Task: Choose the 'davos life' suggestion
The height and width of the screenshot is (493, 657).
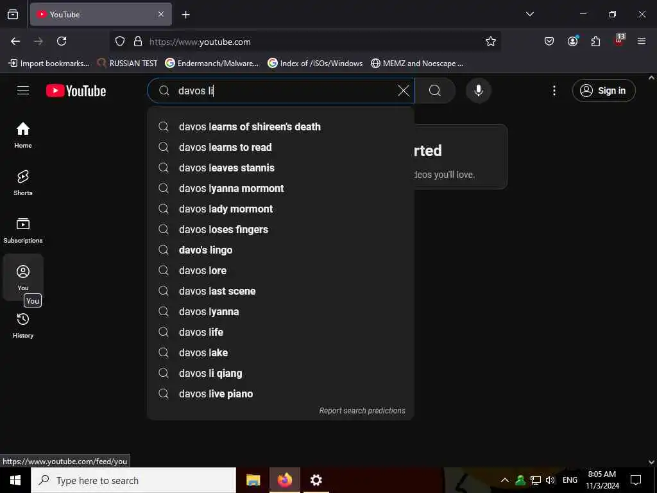Action: 280,332
